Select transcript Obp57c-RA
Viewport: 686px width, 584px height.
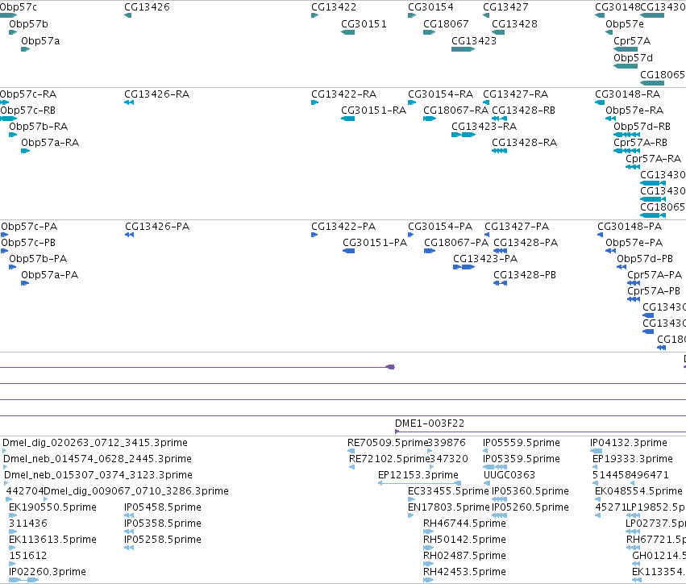[28, 94]
